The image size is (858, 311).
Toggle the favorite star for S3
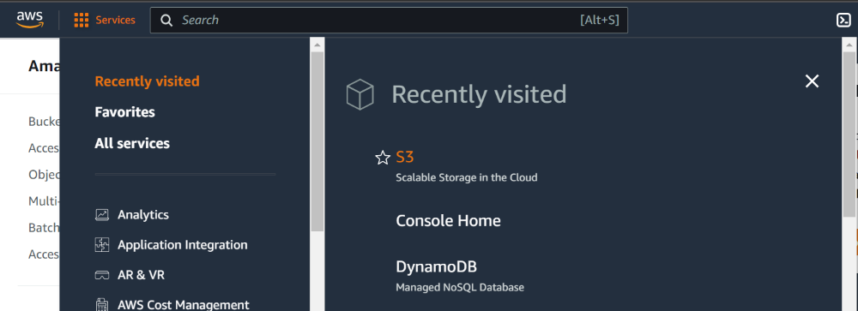point(383,158)
